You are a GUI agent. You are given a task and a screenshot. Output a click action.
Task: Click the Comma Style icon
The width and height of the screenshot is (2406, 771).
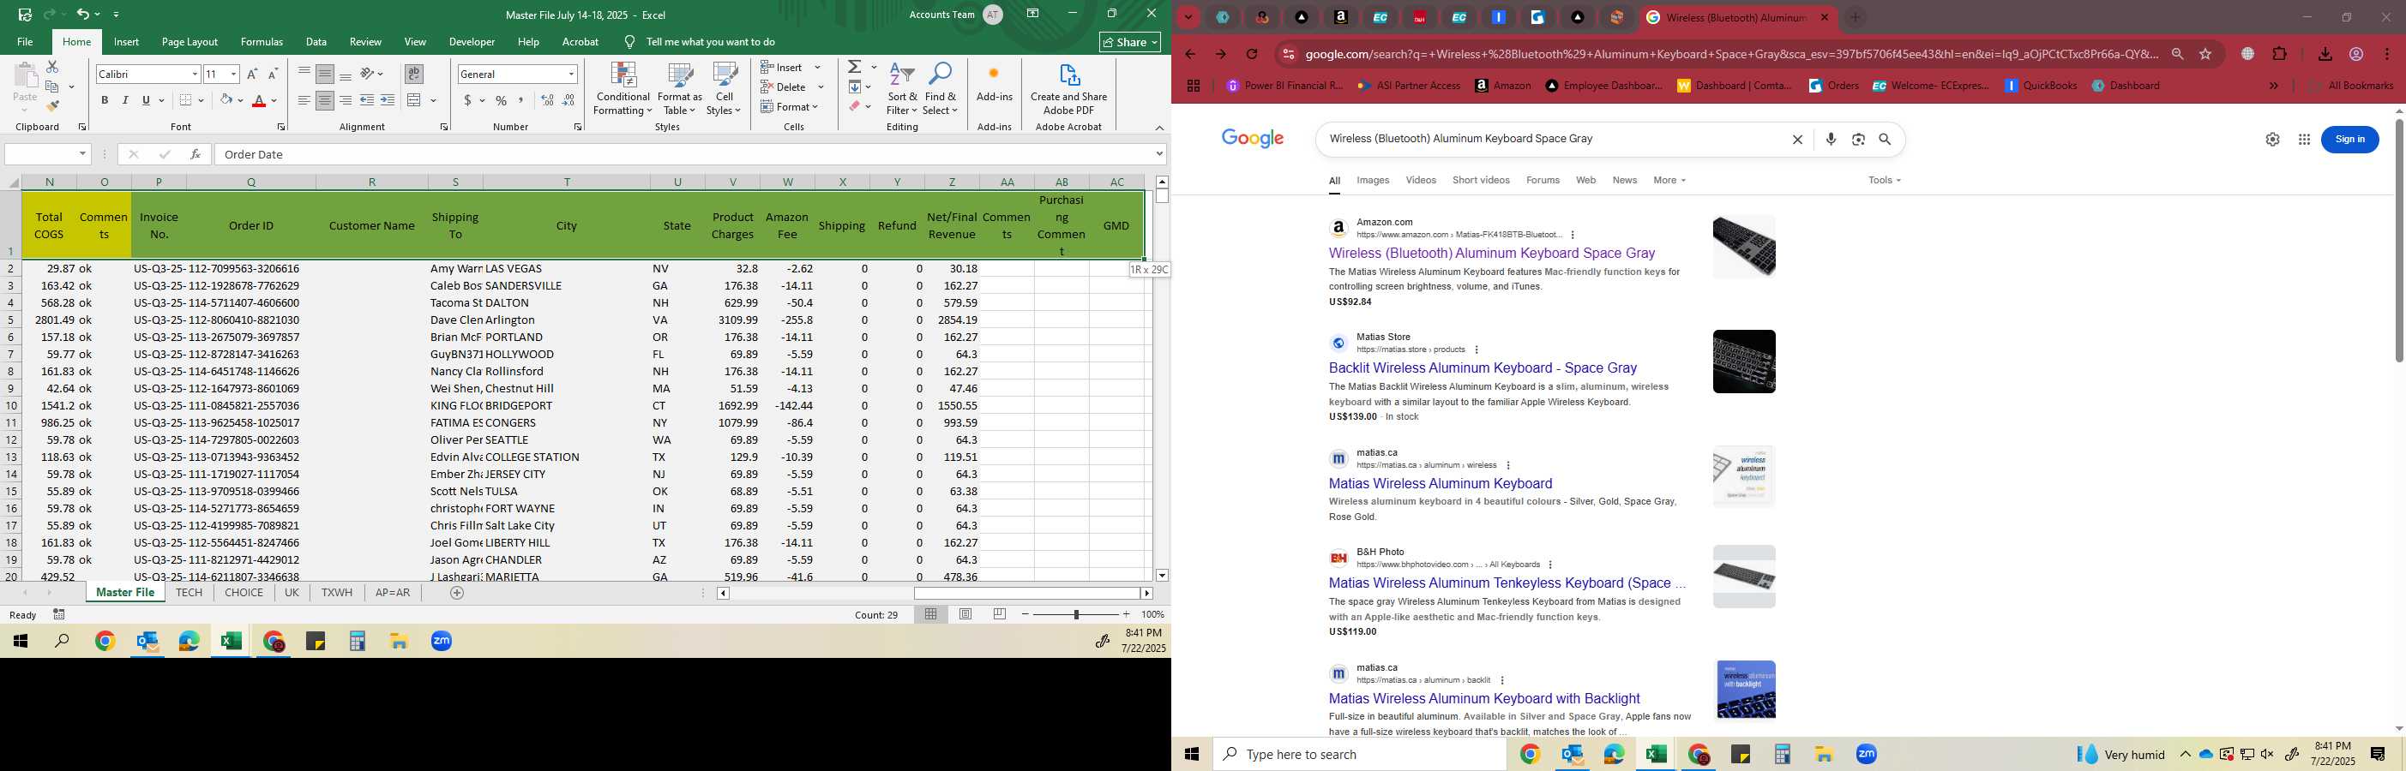[x=522, y=100]
